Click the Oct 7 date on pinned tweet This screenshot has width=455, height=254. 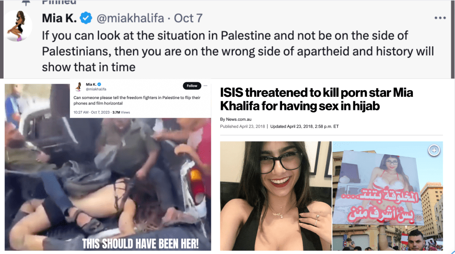click(188, 18)
